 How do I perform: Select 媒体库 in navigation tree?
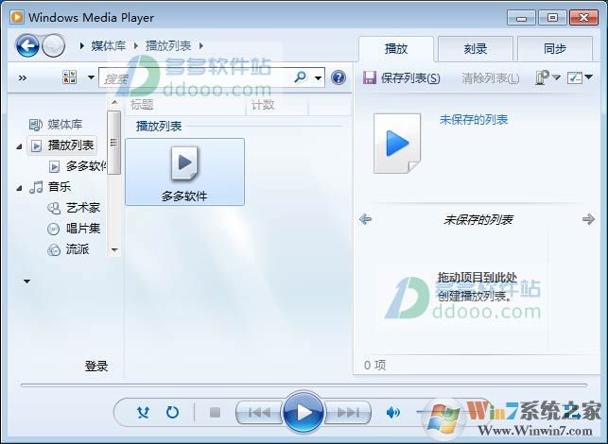point(56,125)
